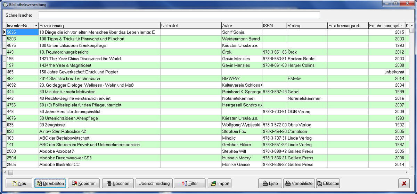This screenshot has height=194, width=417.
Task: Select row 'A new Start Refresher A2'
Action: click(x=205, y=131)
